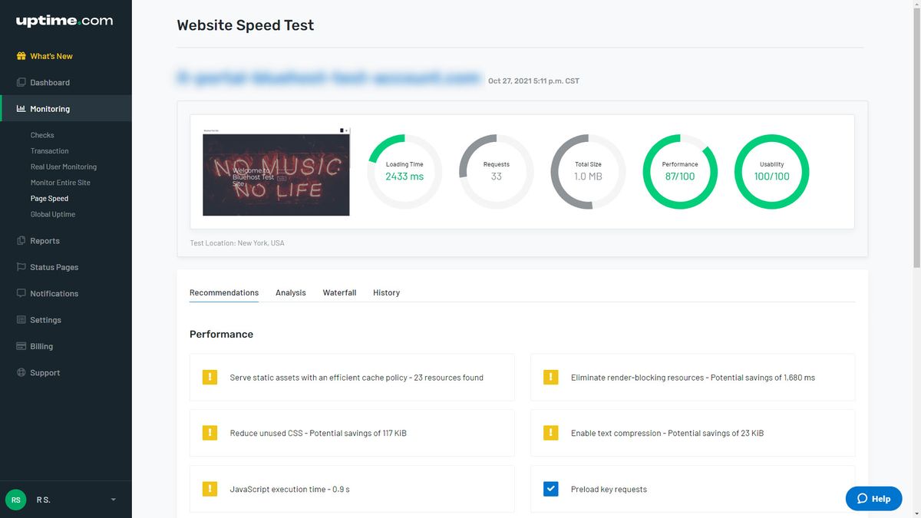921x518 pixels.
Task: Expand the account menu next to R.S.
Action: [112, 500]
